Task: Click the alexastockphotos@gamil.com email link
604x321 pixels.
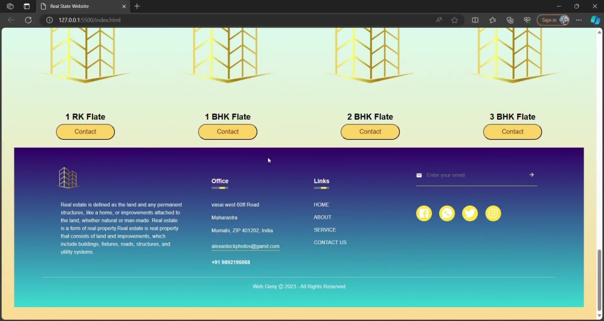Action: 245,246
